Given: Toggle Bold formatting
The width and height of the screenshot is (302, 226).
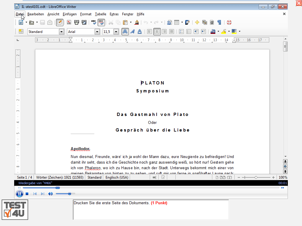Looking at the screenshot, I should 125,31.
